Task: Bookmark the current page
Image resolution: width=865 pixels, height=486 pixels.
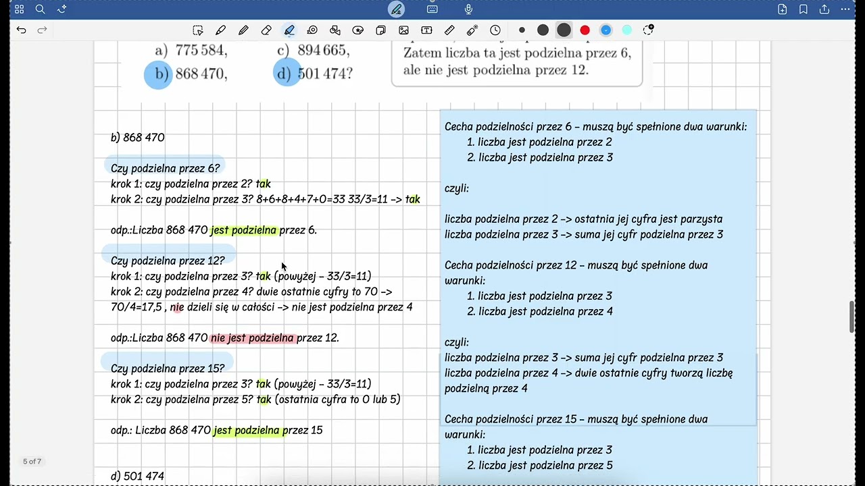Action: click(804, 9)
